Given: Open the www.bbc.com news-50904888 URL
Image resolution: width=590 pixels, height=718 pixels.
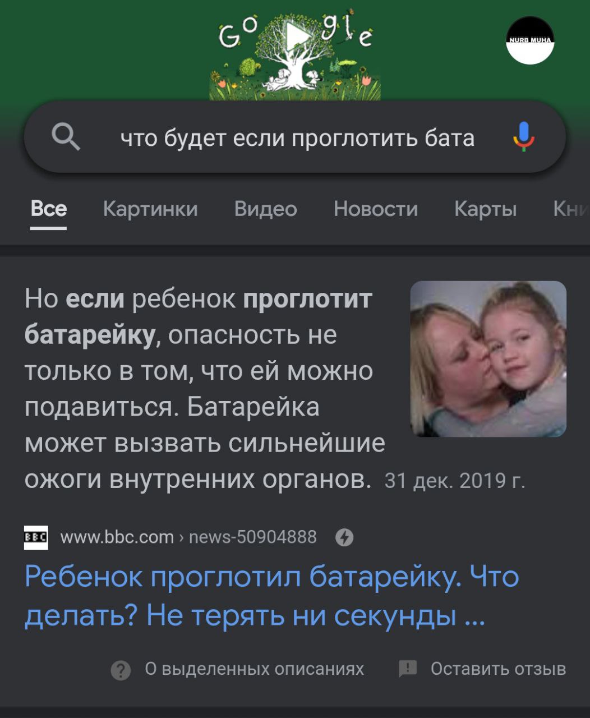Looking at the screenshot, I should (188, 537).
